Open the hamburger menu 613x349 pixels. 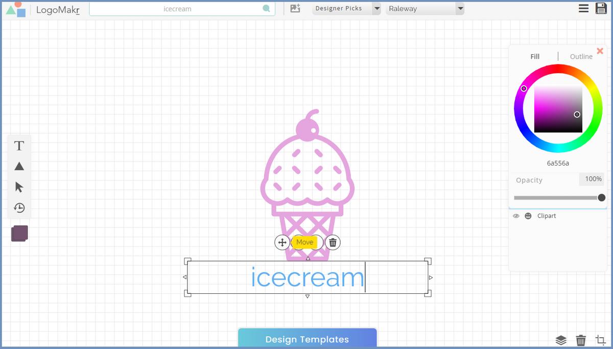(583, 8)
